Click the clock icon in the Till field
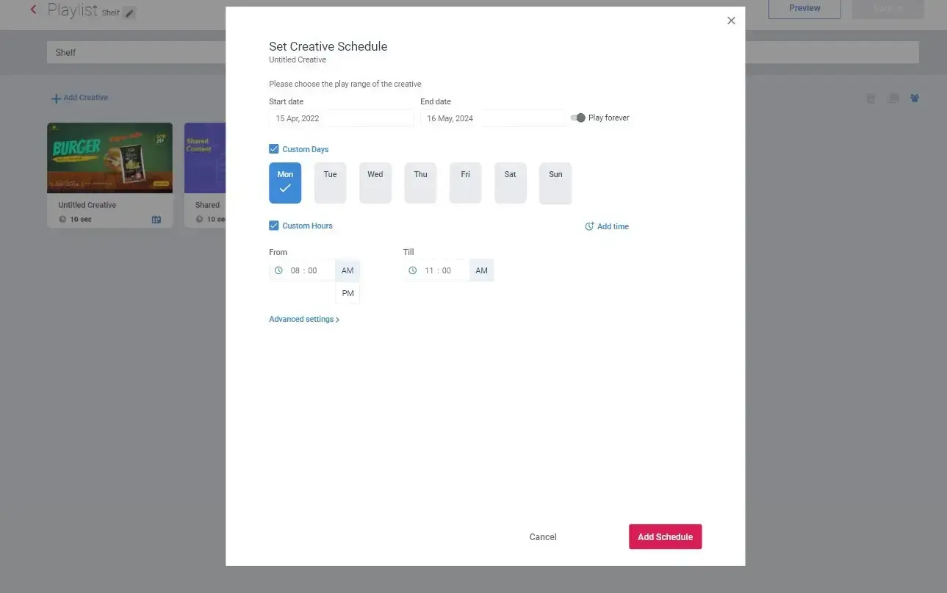The width and height of the screenshot is (947, 593). click(412, 270)
